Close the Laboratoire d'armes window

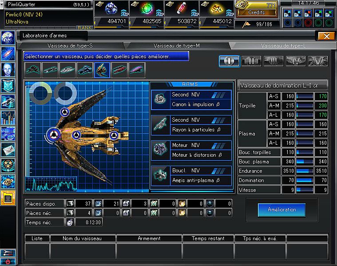(326, 36)
